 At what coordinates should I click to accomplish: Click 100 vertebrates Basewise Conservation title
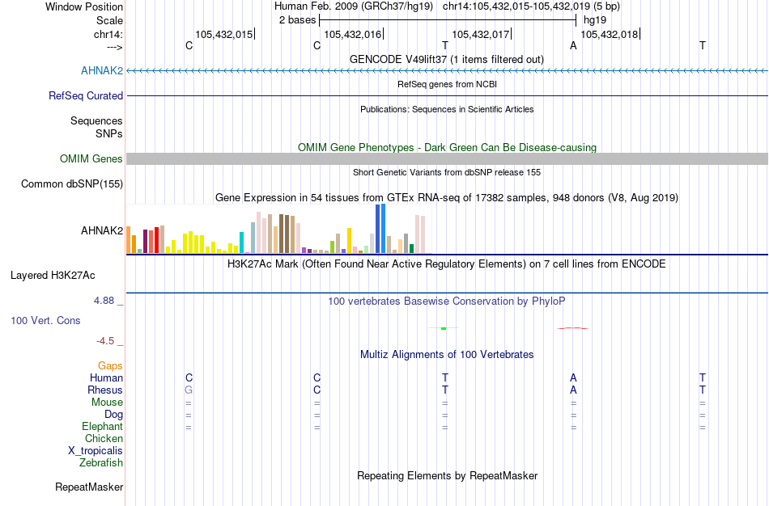point(447,301)
